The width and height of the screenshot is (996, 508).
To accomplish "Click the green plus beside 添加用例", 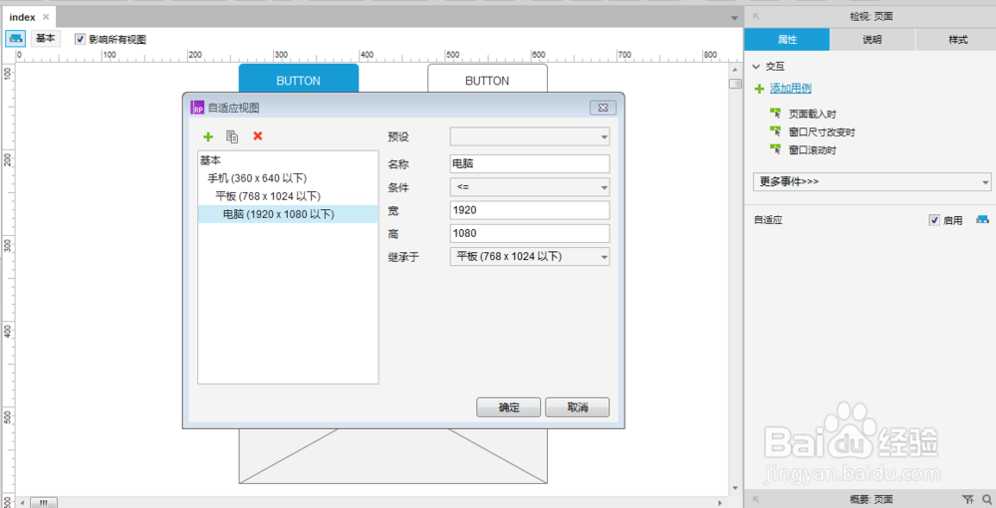I will pos(759,89).
